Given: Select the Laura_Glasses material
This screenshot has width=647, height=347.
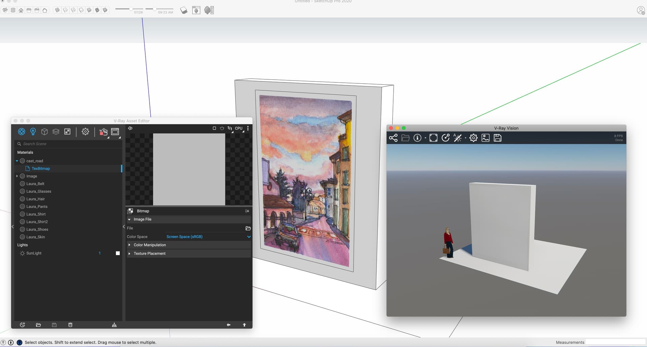Looking at the screenshot, I should point(39,191).
